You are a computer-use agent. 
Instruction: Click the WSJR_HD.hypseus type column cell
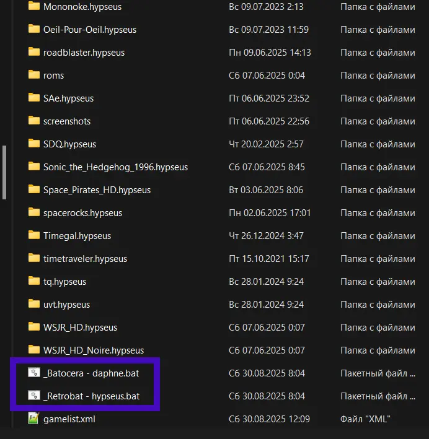pos(378,328)
